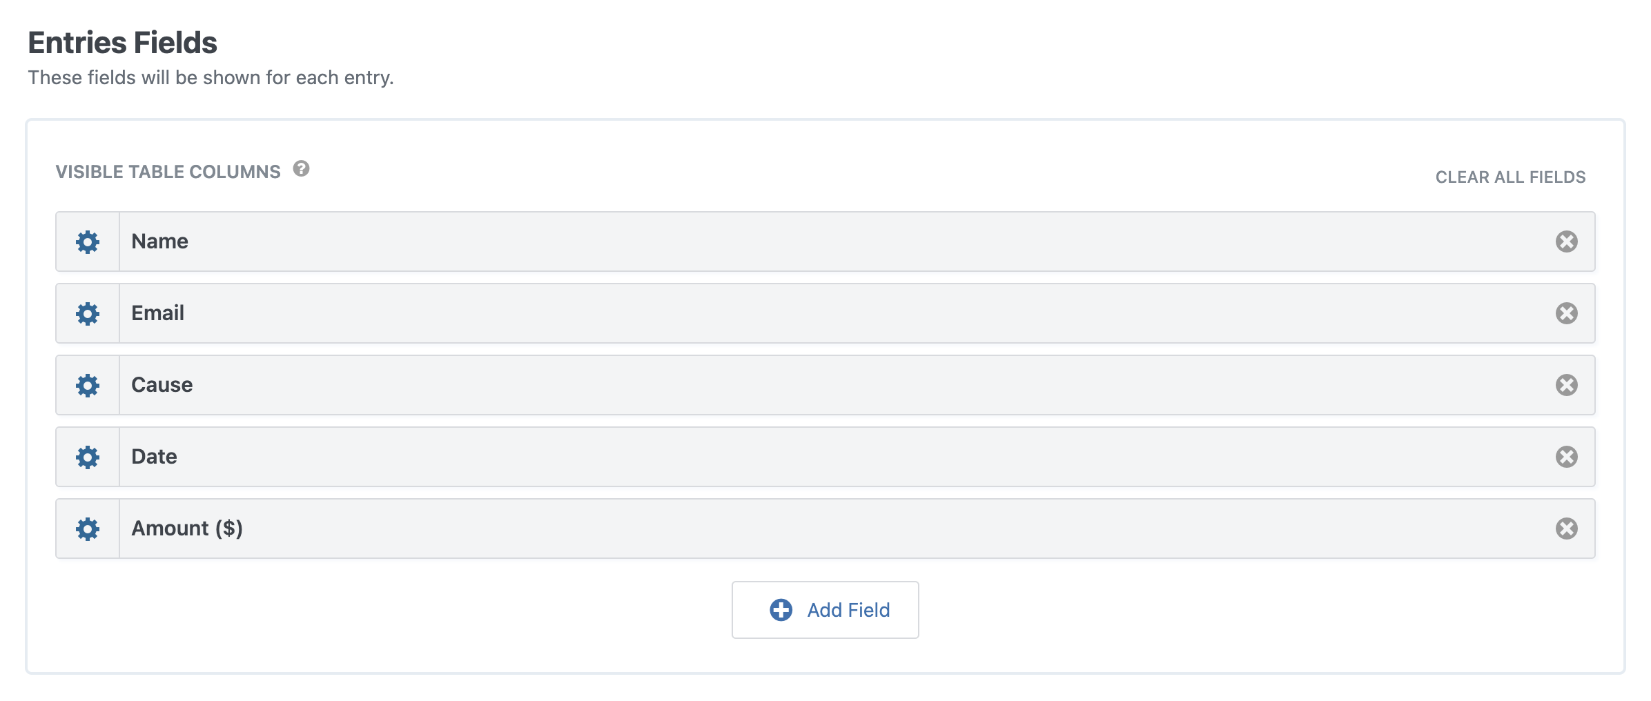The image size is (1651, 701).
Task: Open settings gear for Email field
Action: (x=88, y=314)
